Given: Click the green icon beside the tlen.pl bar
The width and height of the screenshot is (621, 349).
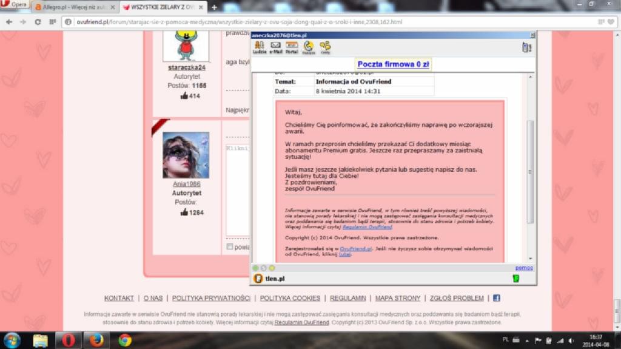Looking at the screenshot, I should point(515,279).
